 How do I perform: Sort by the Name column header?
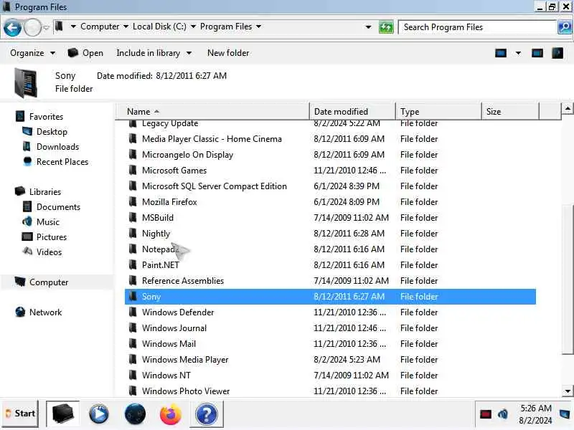coord(212,112)
